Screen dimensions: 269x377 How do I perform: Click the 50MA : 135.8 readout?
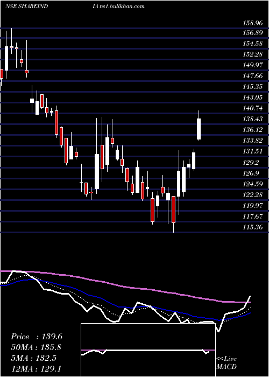click(36, 347)
